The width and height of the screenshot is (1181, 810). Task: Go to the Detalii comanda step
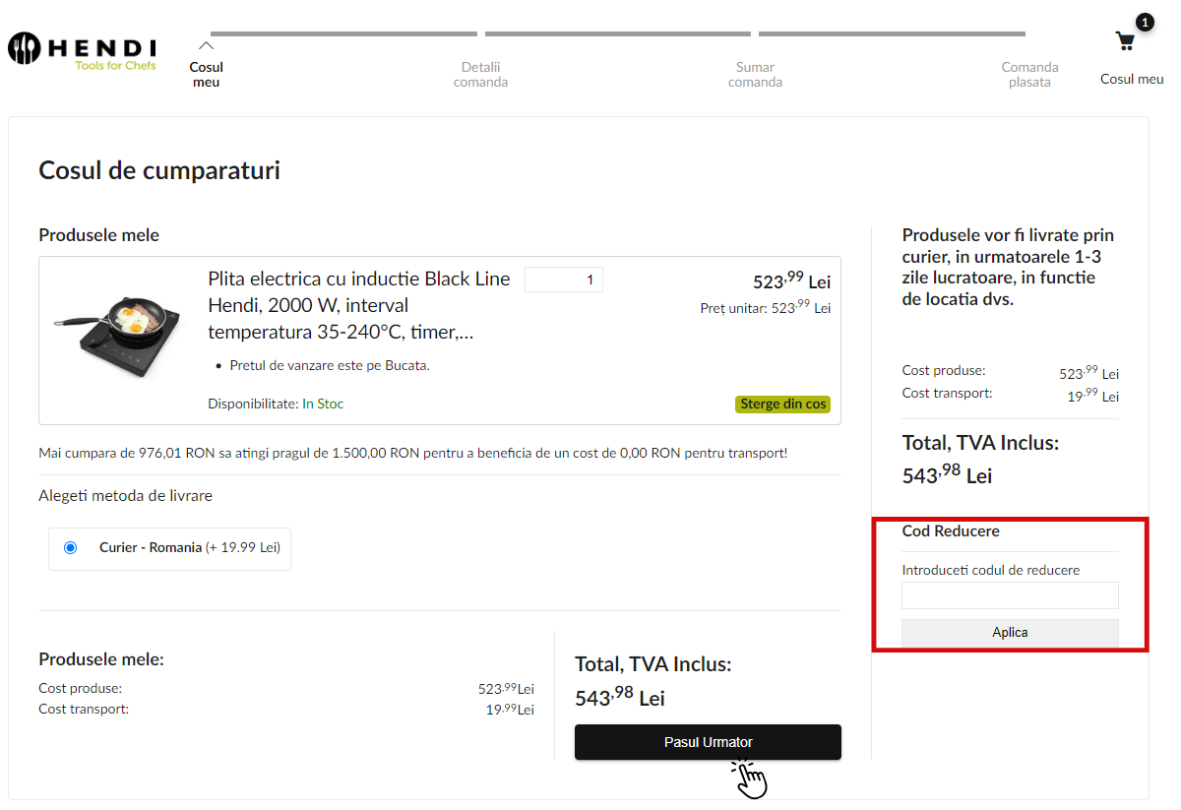click(480, 75)
